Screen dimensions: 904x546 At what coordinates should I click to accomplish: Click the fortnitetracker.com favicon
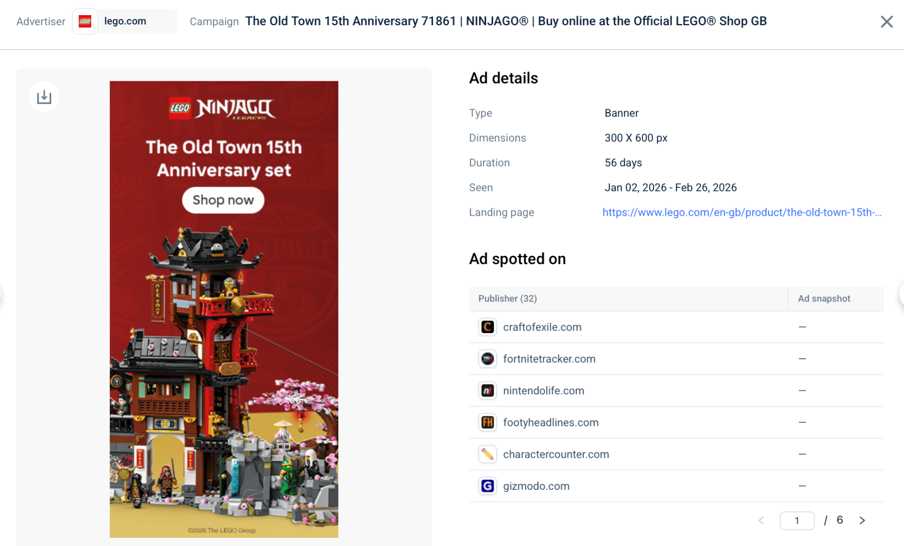click(487, 359)
